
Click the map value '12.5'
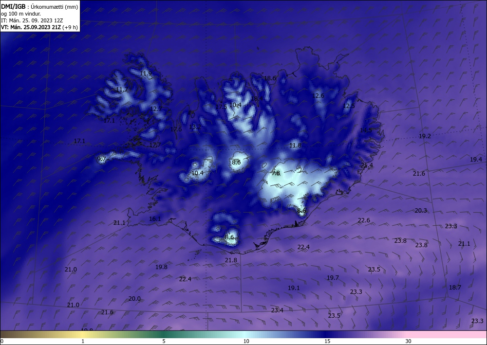(349, 106)
